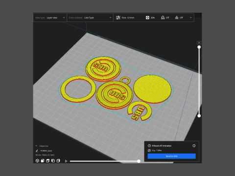
Task: Switch to the top view cube icon
Action: click(x=48, y=161)
